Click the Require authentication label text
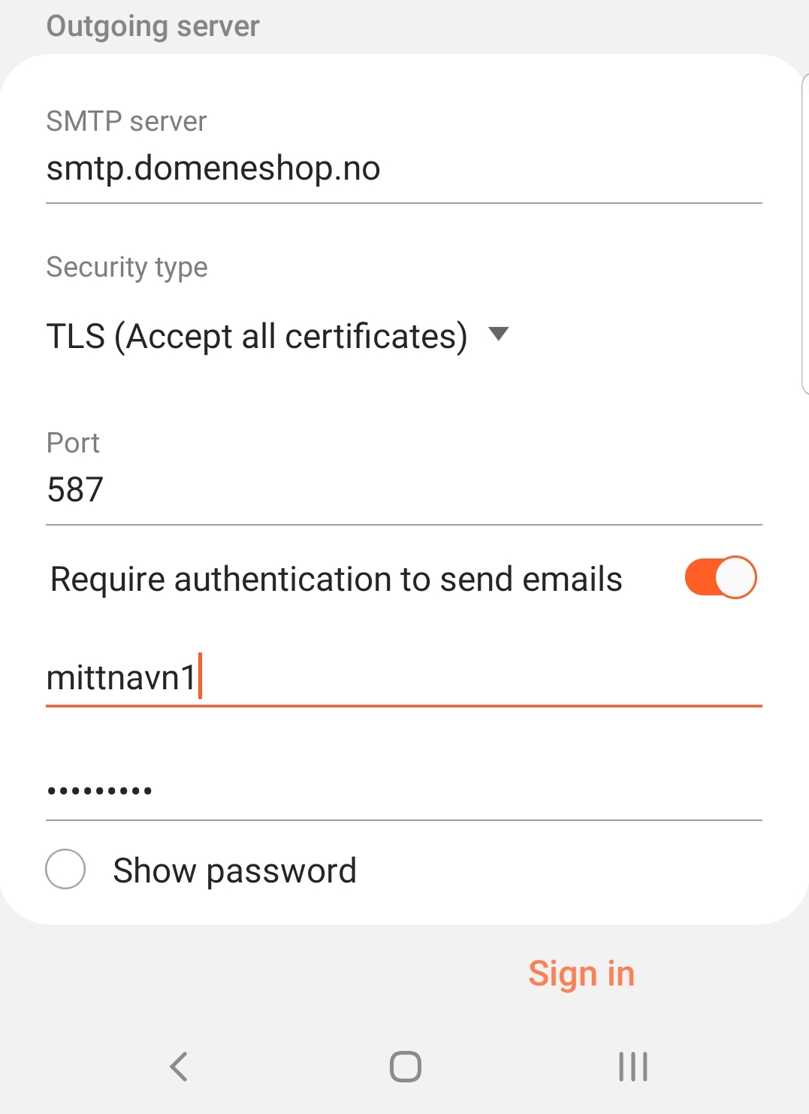The width and height of the screenshot is (809, 1114). tap(336, 580)
